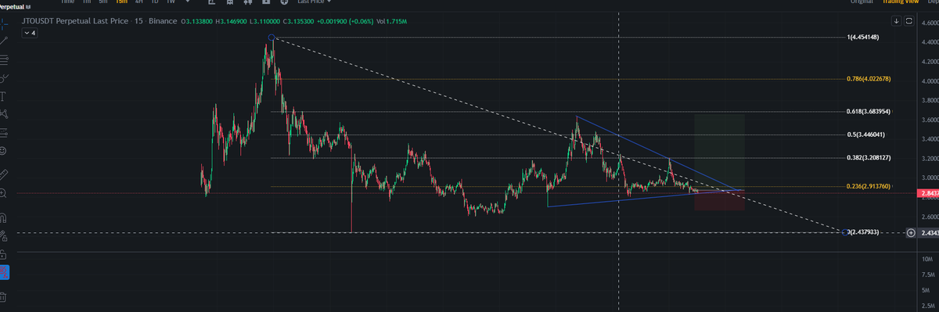
Task: Toggle stay-in-drawing-mode pencil lock
Action: point(4,236)
